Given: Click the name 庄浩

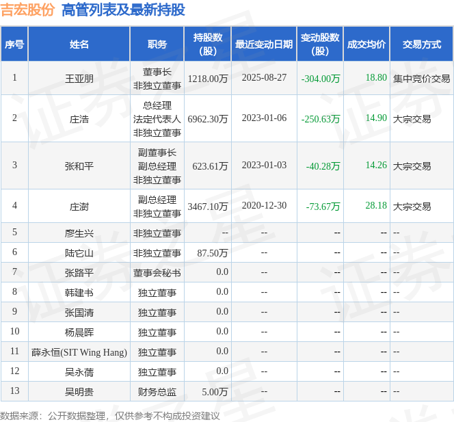Looking at the screenshot, I should coord(79,119).
